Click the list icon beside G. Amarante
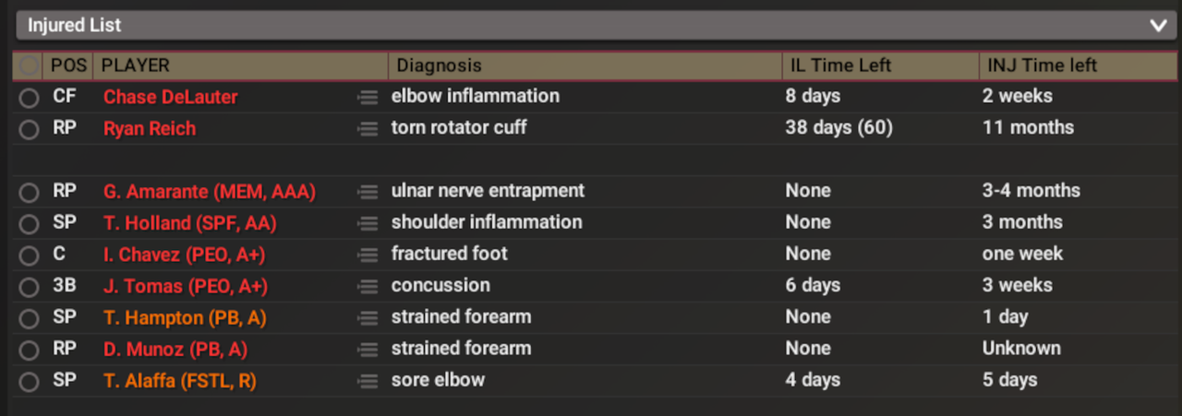Viewport: 1182px width, 416px height. [368, 192]
